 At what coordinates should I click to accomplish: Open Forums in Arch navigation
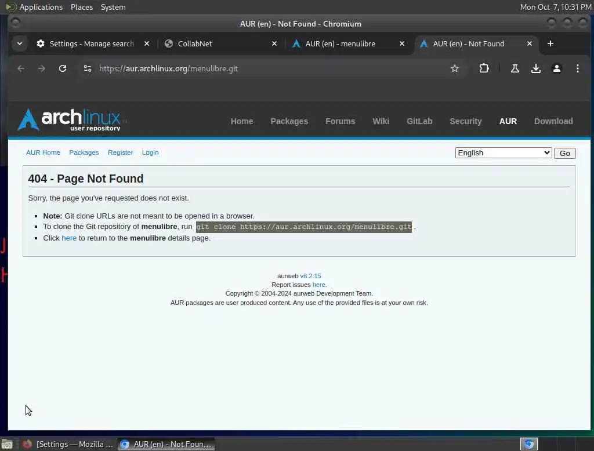coord(340,121)
